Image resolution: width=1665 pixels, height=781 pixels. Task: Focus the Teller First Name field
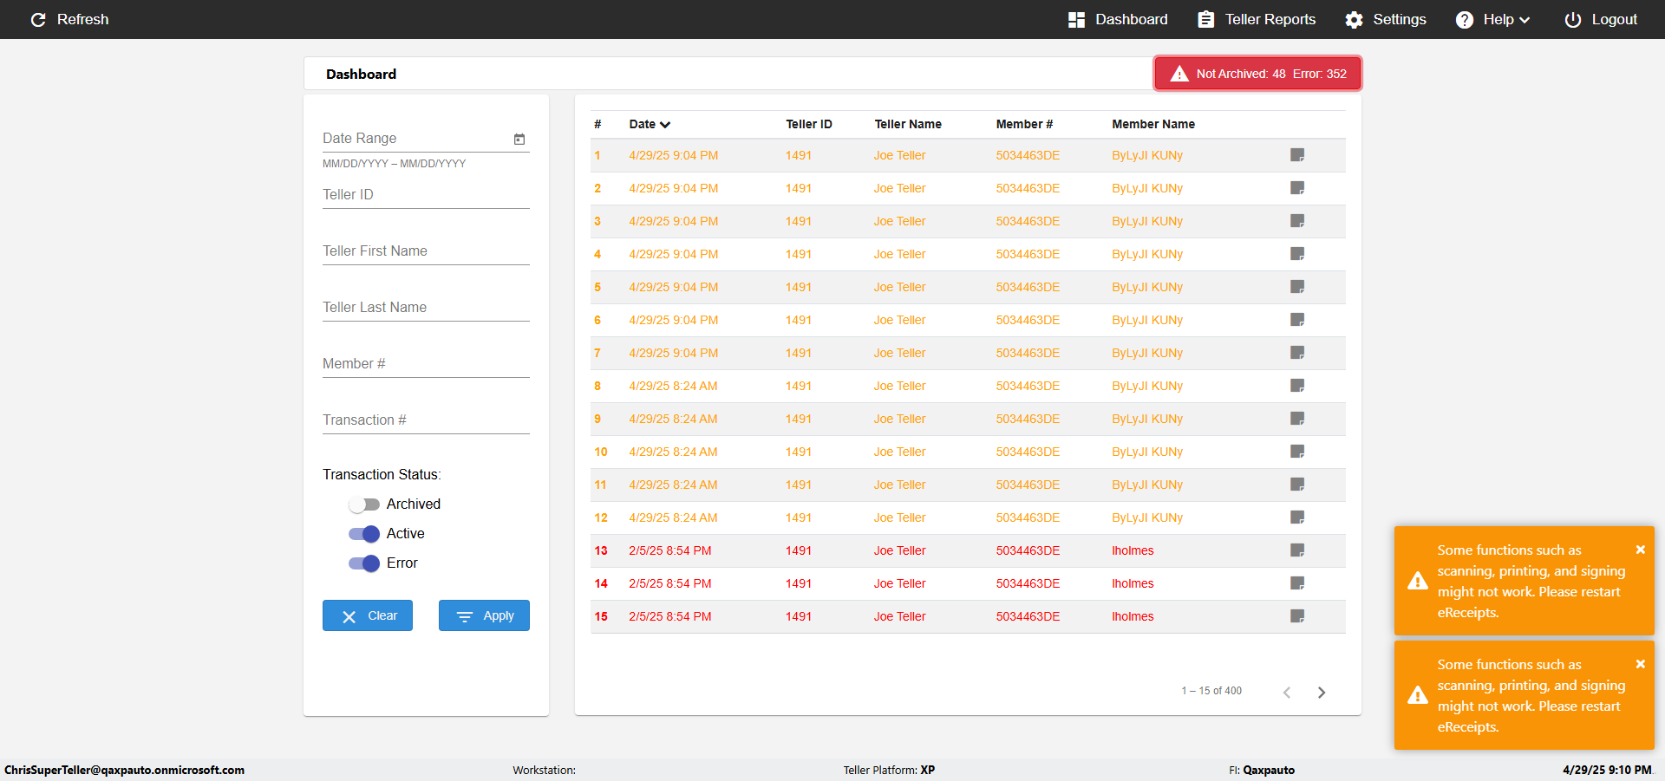426,251
